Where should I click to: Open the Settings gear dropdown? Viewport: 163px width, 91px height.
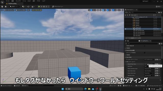(x=159, y=7)
